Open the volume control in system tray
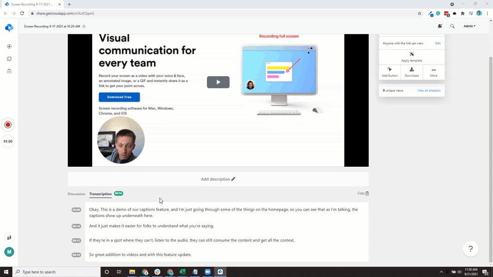The width and height of the screenshot is (493, 277). click(x=459, y=272)
